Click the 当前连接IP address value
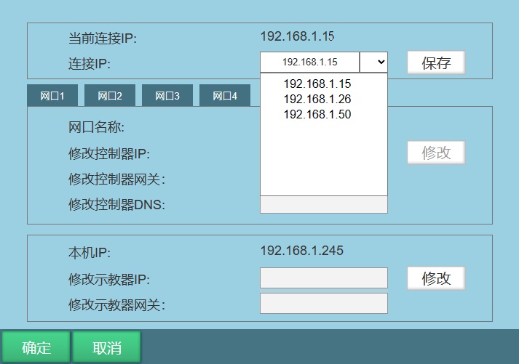519x364 pixels. [297, 36]
